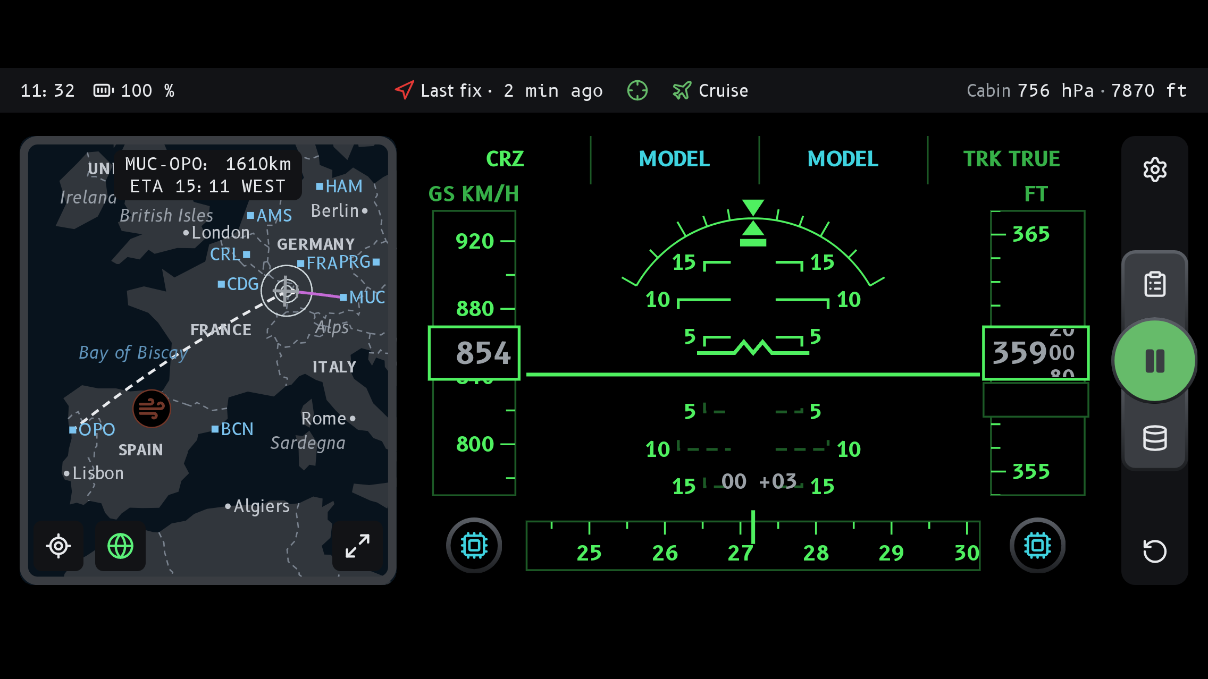Tap the FT altitude unit label
This screenshot has width=1208, height=679.
[x=1036, y=194]
